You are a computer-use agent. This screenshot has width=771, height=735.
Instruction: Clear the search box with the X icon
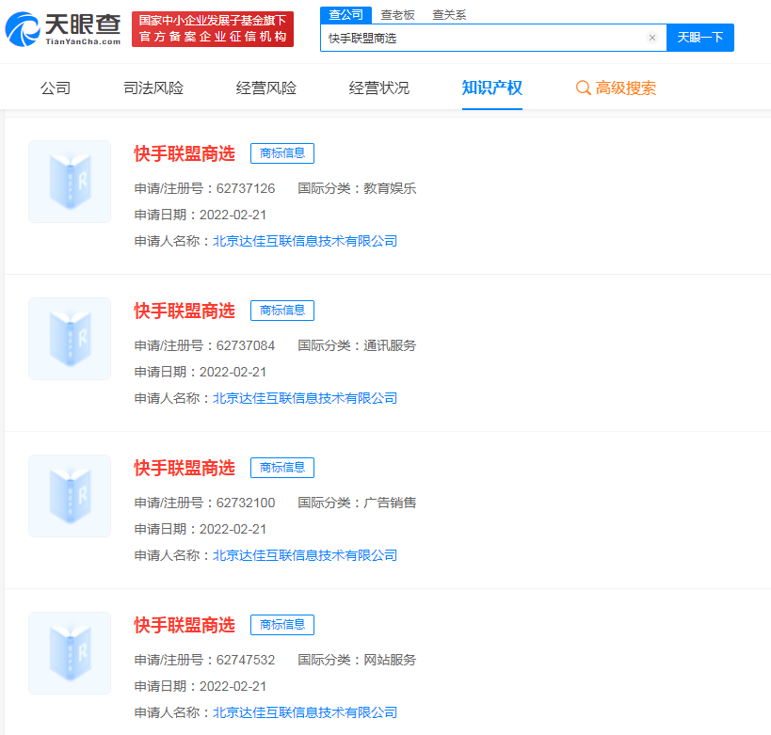point(652,38)
